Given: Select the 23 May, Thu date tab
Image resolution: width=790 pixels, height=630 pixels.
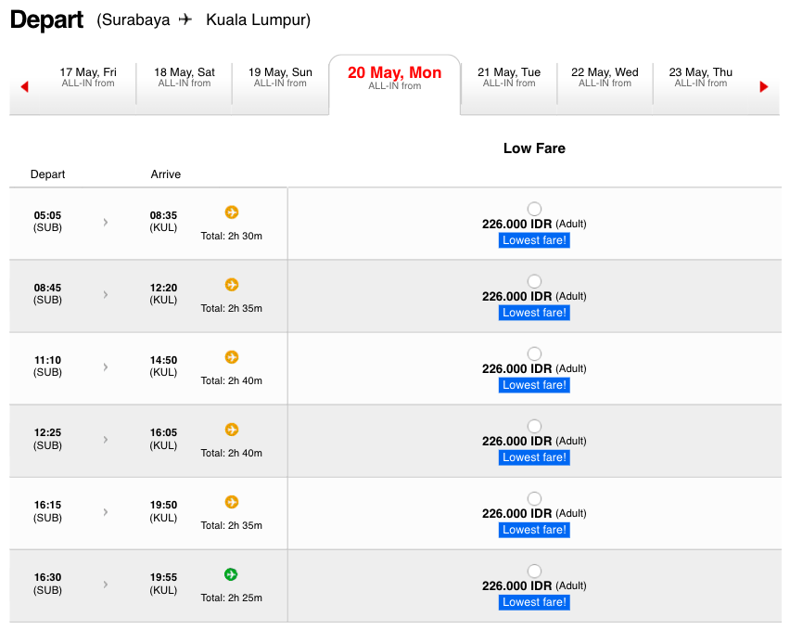Looking at the screenshot, I should tap(700, 77).
